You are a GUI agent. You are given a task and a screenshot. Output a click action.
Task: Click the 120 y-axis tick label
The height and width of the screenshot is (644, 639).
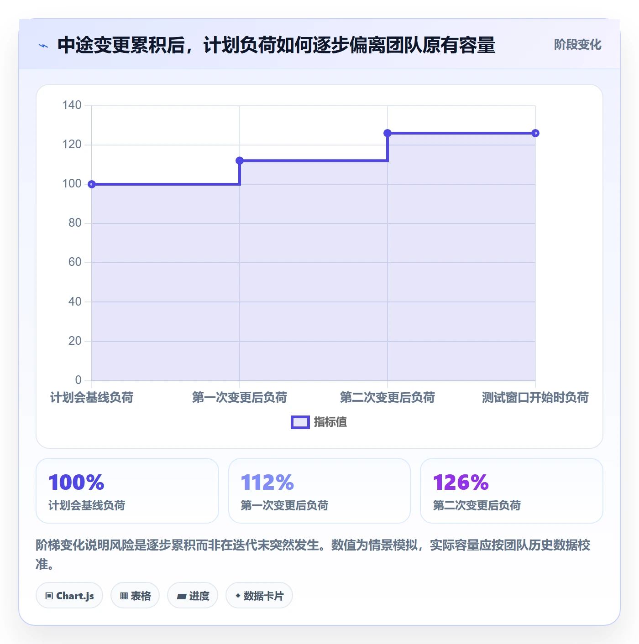point(72,145)
